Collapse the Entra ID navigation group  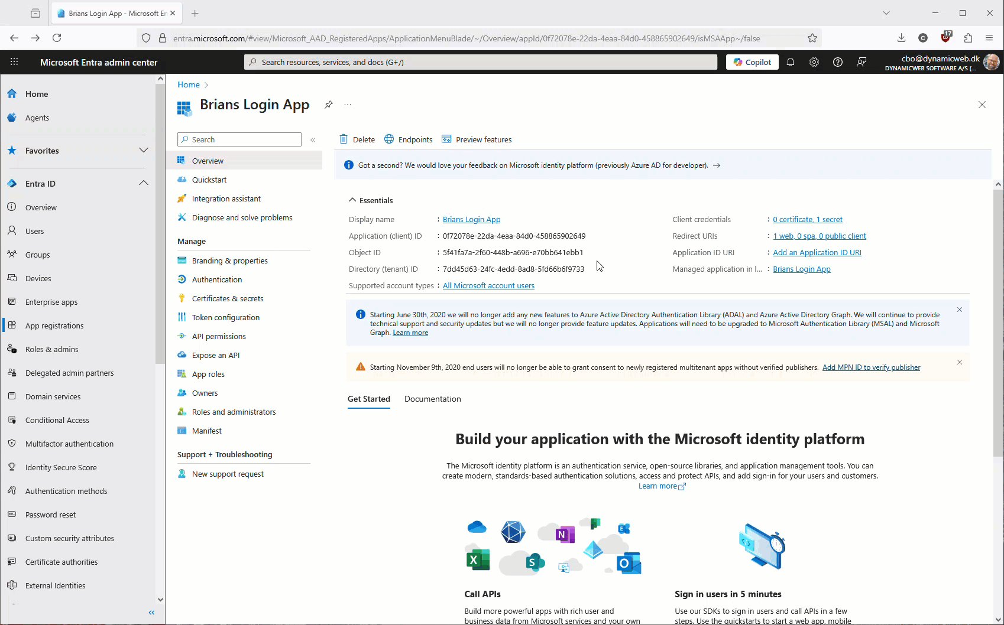pos(143,183)
